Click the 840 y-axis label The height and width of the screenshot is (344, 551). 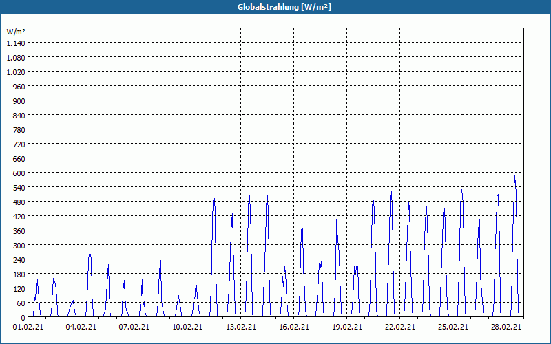click(19, 116)
